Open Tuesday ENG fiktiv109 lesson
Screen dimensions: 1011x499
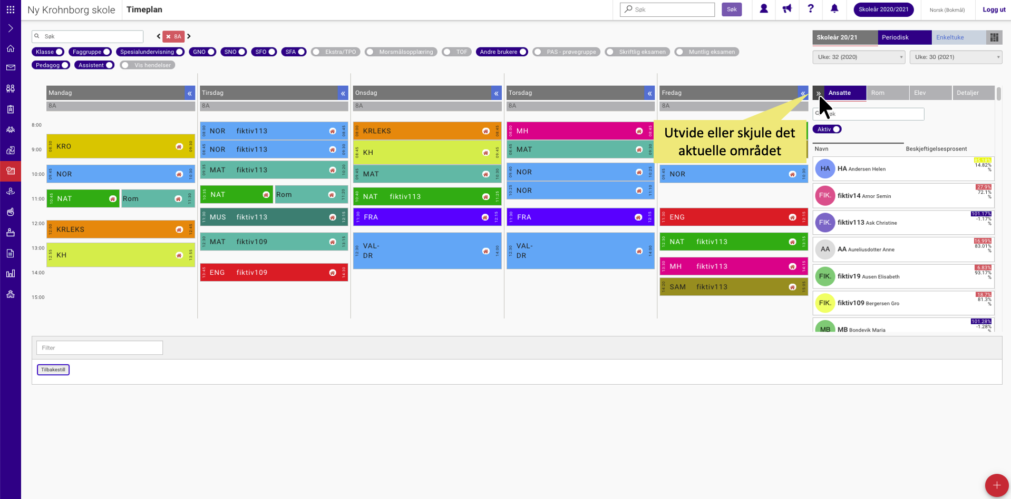pos(274,273)
